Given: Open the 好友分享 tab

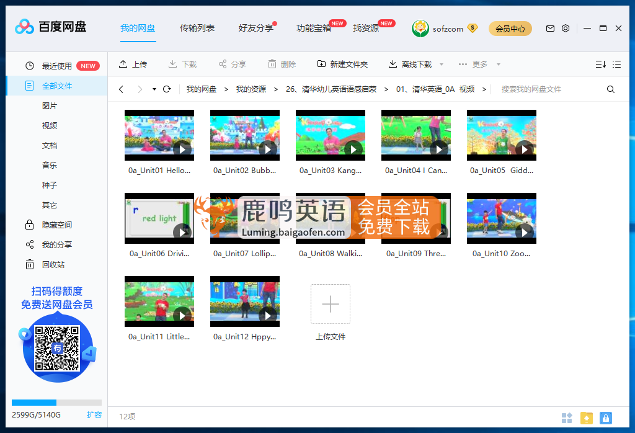Looking at the screenshot, I should tap(255, 28).
